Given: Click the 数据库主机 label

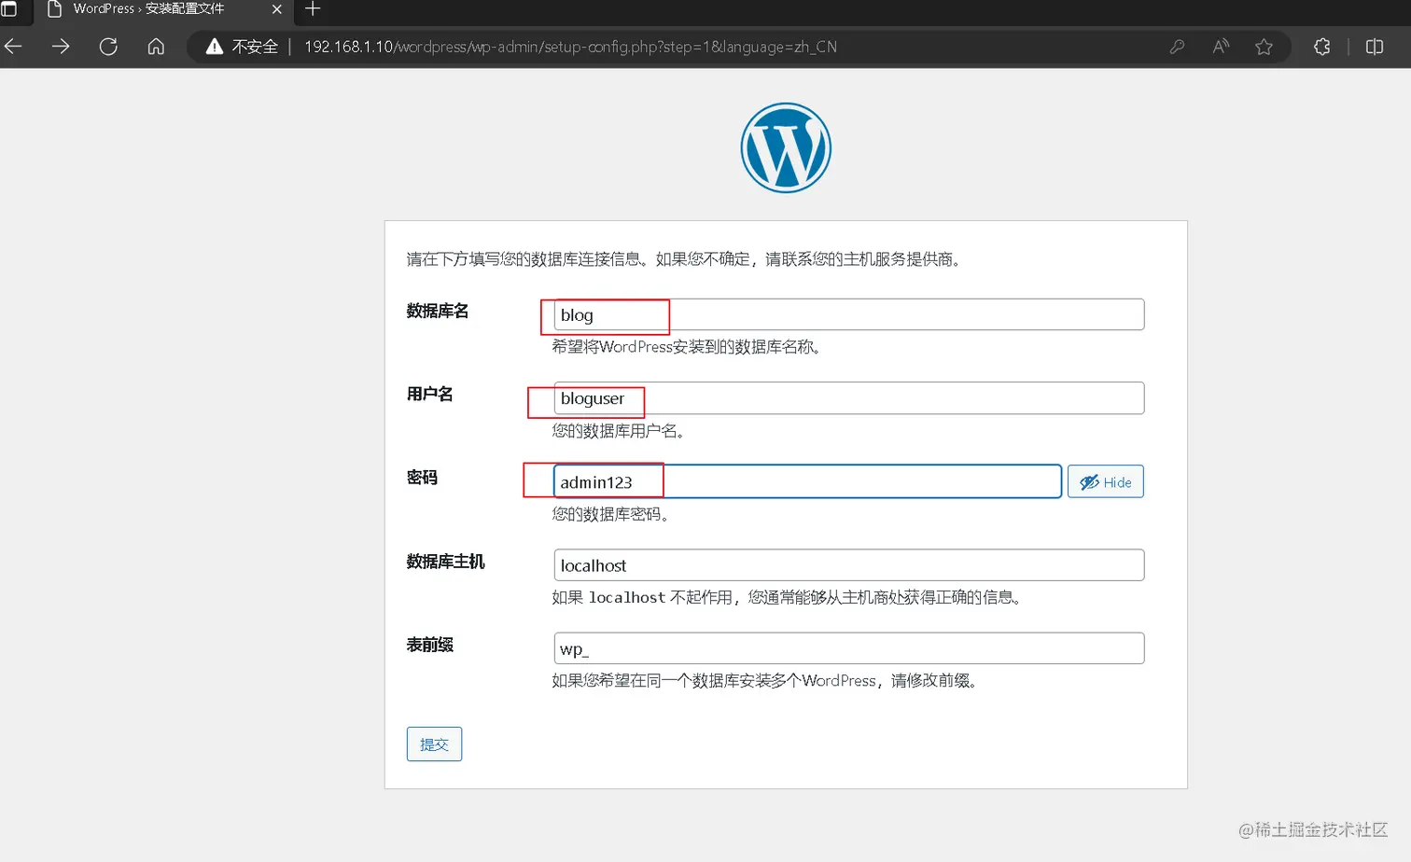Looking at the screenshot, I should point(445,562).
